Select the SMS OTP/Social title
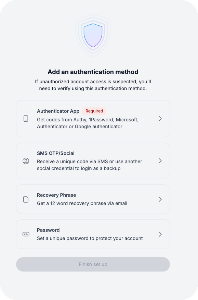This screenshot has height=300, width=198. click(x=56, y=153)
